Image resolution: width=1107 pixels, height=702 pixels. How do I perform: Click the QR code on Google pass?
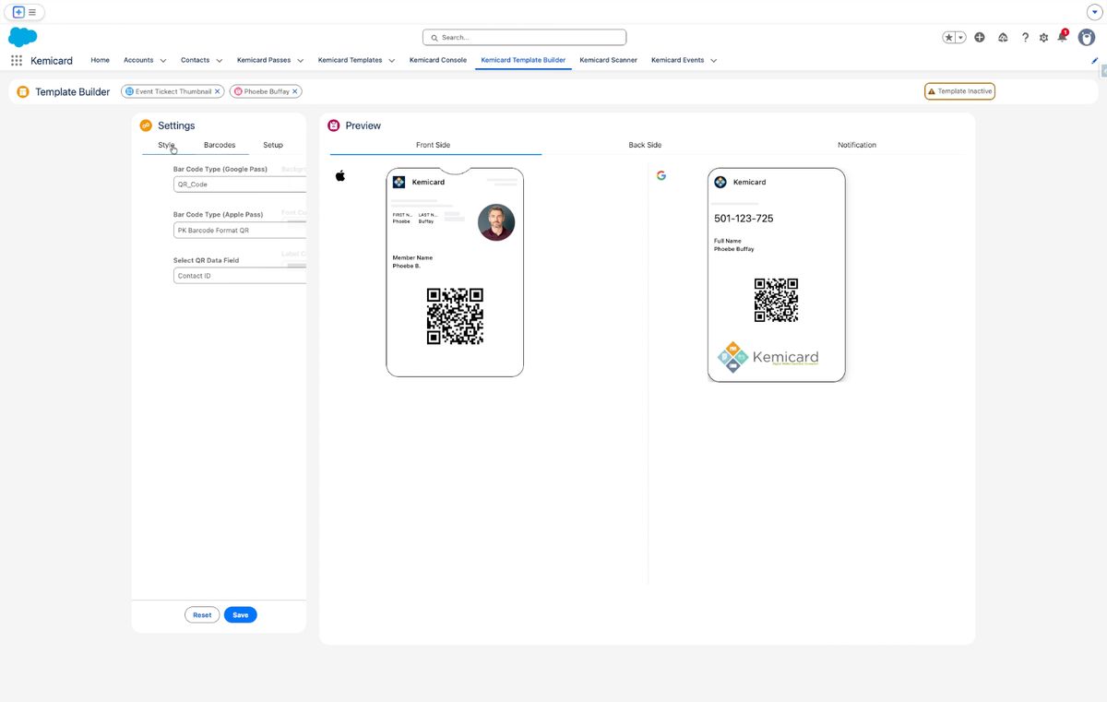[776, 300]
